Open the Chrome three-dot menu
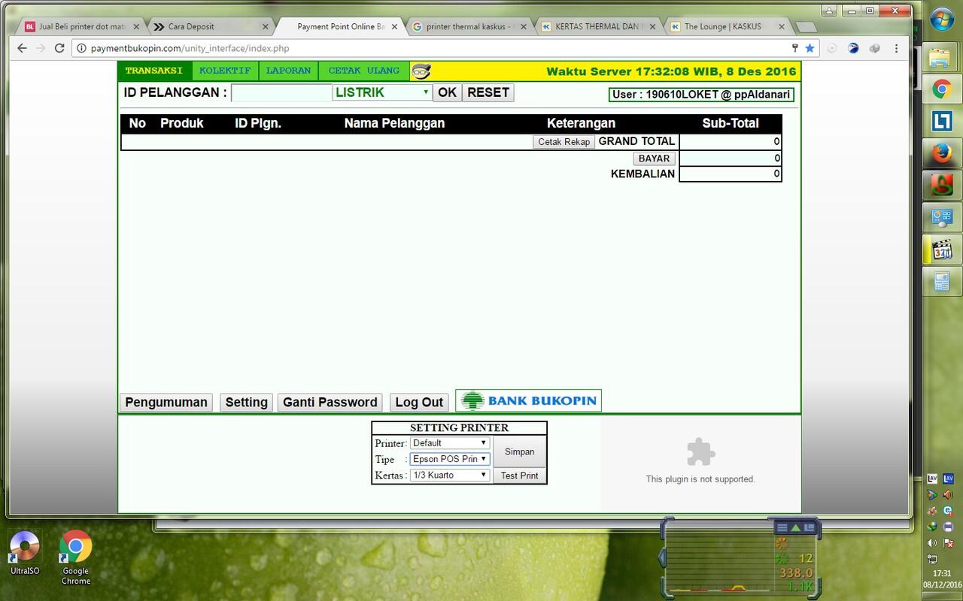This screenshot has width=963, height=601. (x=896, y=48)
